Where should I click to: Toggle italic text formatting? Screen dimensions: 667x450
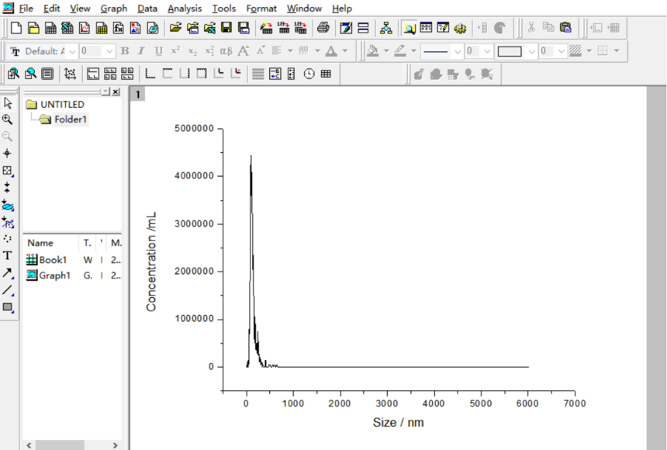(141, 51)
